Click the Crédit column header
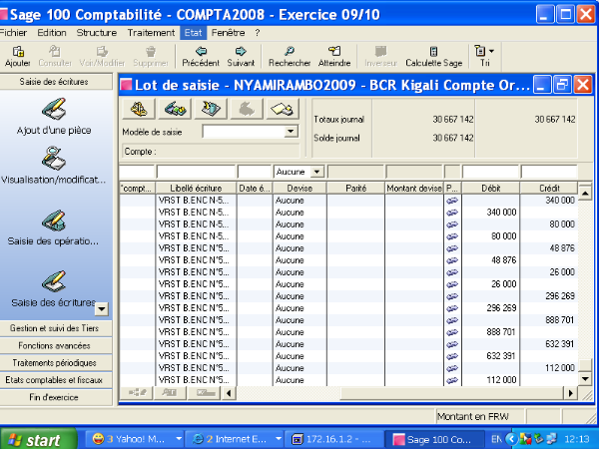599x449 pixels. click(x=549, y=188)
